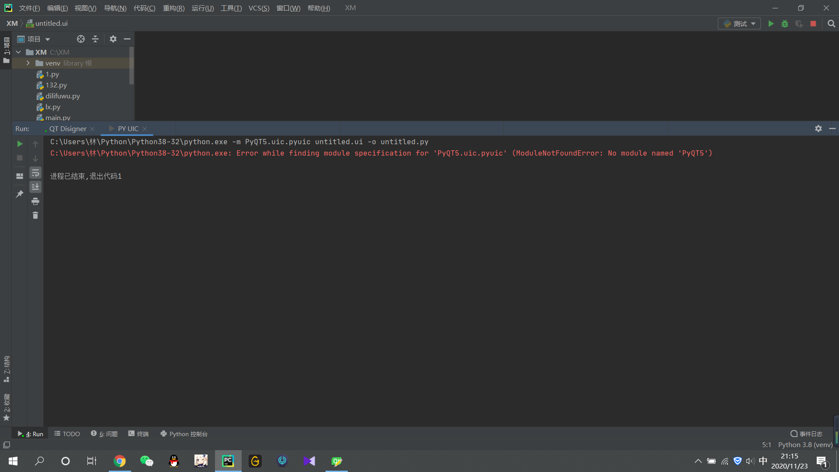Show hidden system tray icons
Viewport: 839px width, 472px height.
pos(698,461)
